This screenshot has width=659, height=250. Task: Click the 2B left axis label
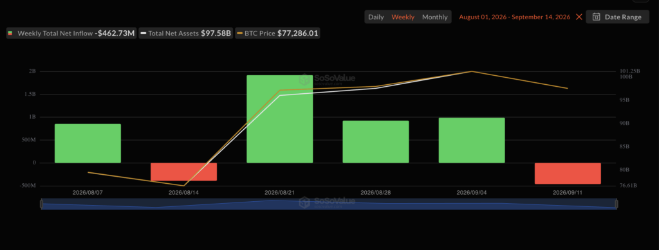point(32,71)
